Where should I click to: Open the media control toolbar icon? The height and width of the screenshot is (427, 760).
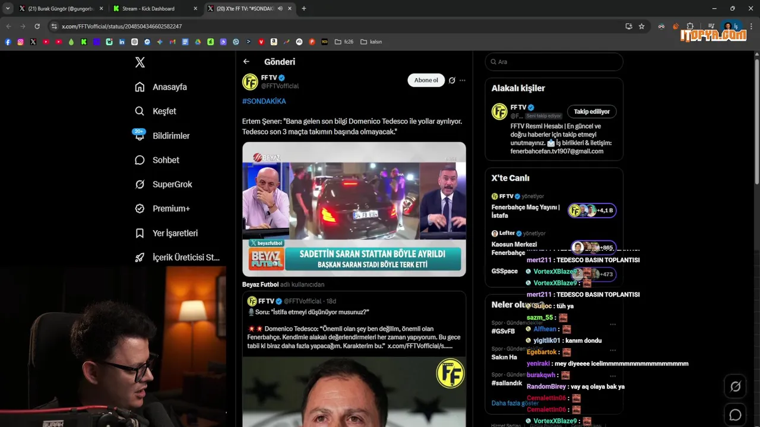[711, 26]
